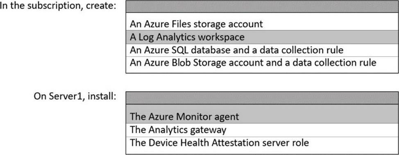Click empty row beneath the Blob Storage option
Screen dimensions: 399x155
click(x=262, y=71)
